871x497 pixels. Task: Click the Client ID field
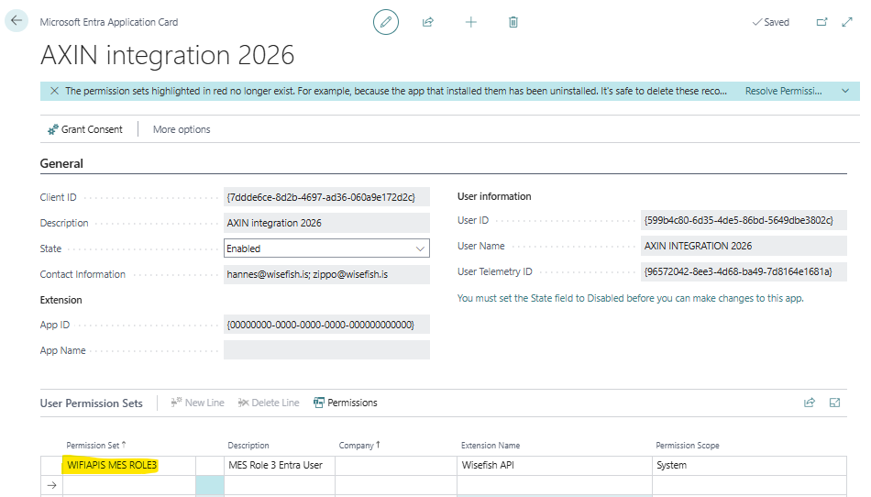point(326,197)
